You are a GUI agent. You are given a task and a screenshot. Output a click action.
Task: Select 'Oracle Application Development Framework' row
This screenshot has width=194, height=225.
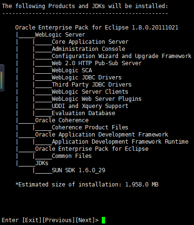(x=101, y=135)
